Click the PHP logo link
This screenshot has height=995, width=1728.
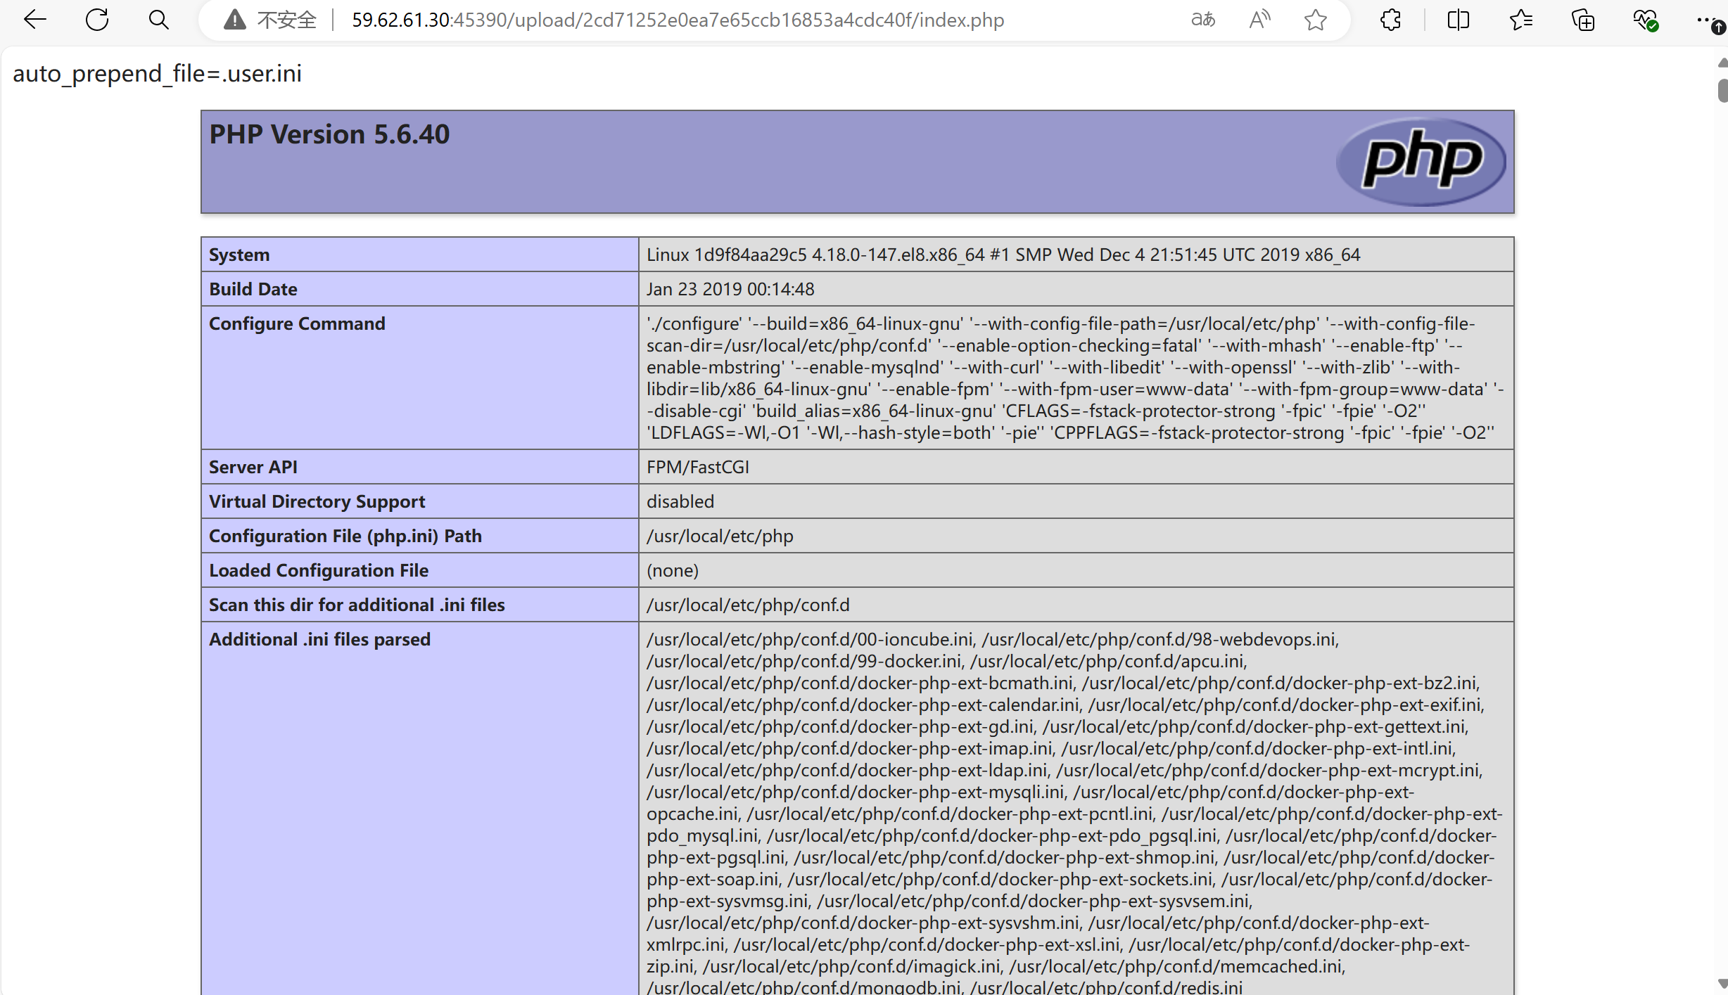[x=1421, y=162]
